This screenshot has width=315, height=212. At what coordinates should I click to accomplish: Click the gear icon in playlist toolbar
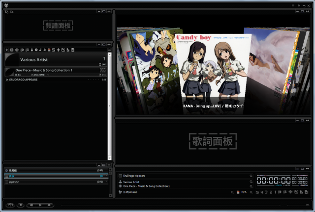click(11, 50)
